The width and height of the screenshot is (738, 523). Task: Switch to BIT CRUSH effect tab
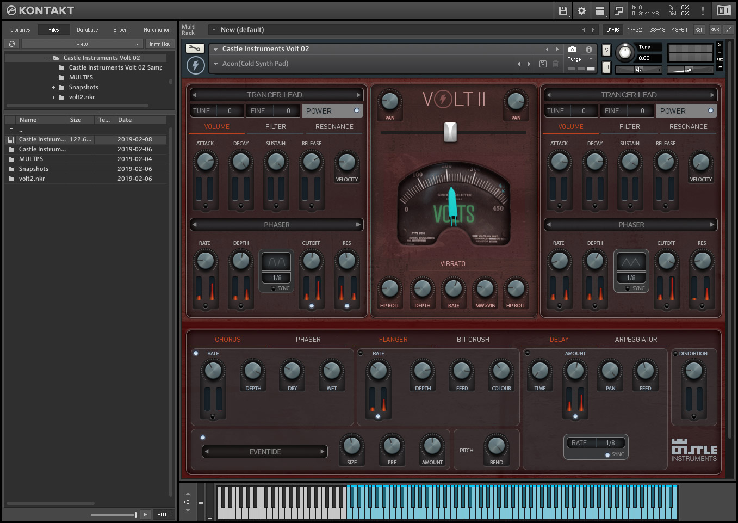click(x=473, y=340)
